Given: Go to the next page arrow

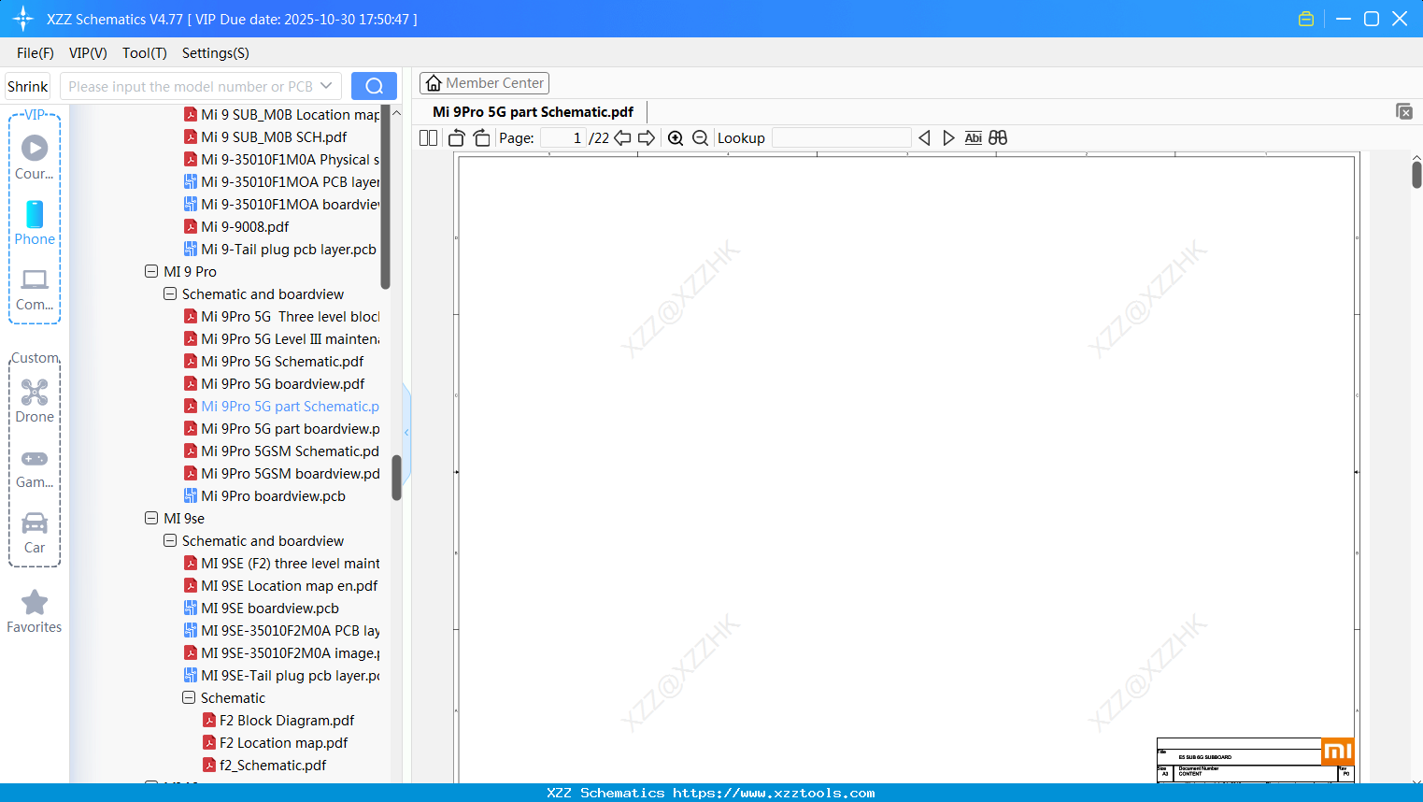Looking at the screenshot, I should (647, 138).
